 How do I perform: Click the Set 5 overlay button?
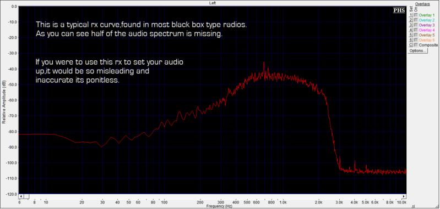(x=411, y=35)
